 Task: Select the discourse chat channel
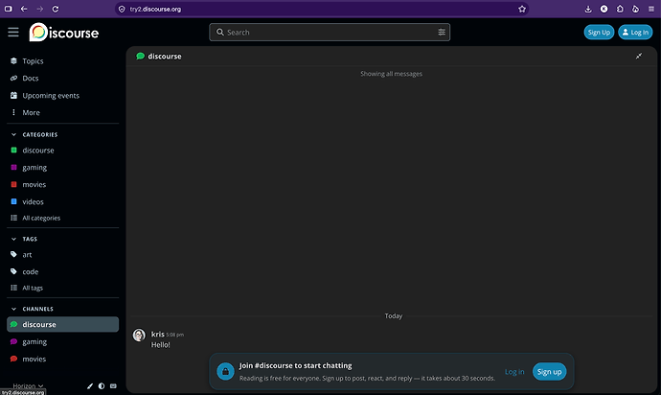[x=63, y=324]
